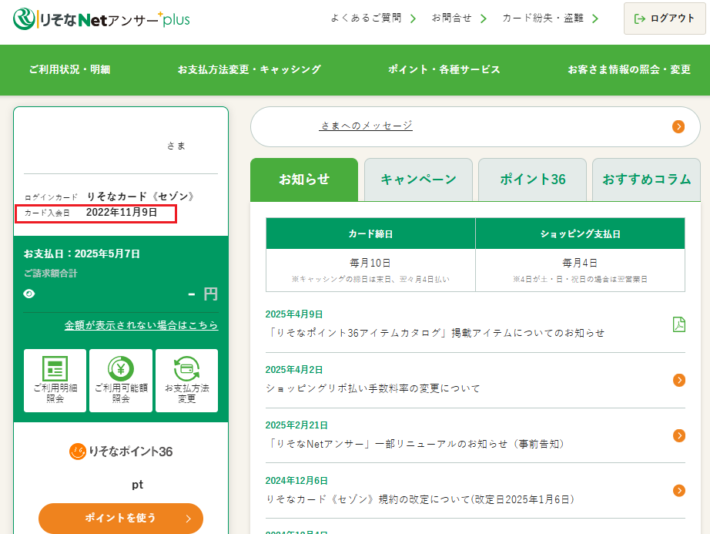Viewport: 710px width, 534px height.
Task: Click the Resona Net Answer plus logo
Action: 102,19
